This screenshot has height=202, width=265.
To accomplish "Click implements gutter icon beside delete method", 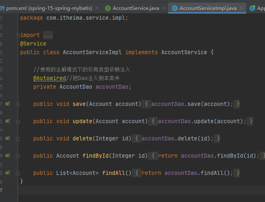I will click(7, 139).
